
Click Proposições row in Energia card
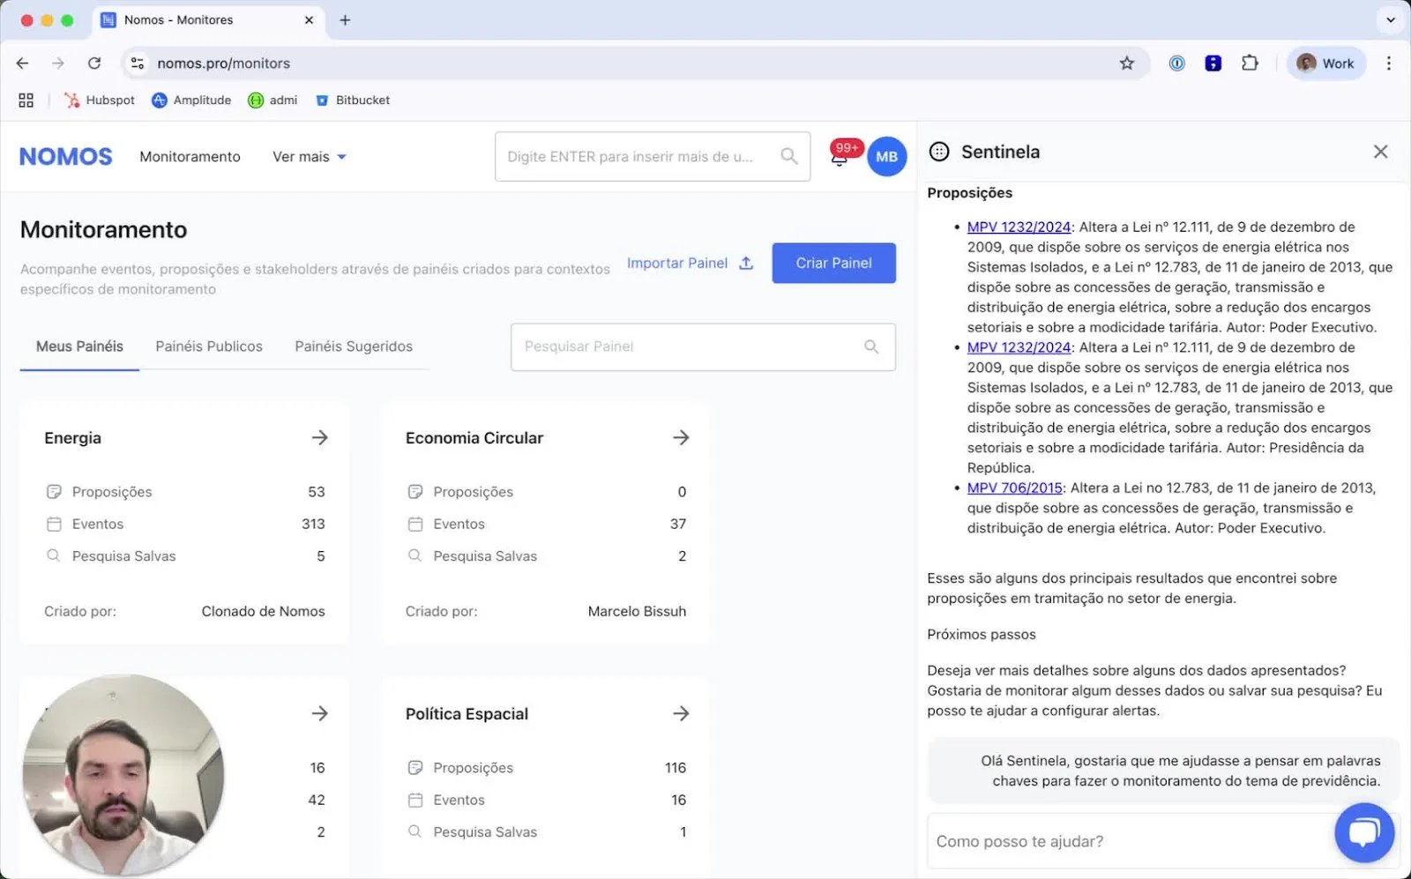(184, 492)
